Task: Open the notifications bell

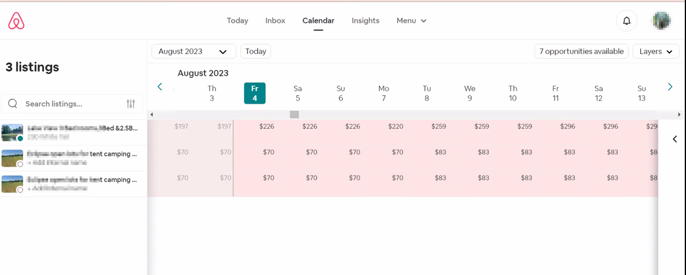Action: point(627,21)
